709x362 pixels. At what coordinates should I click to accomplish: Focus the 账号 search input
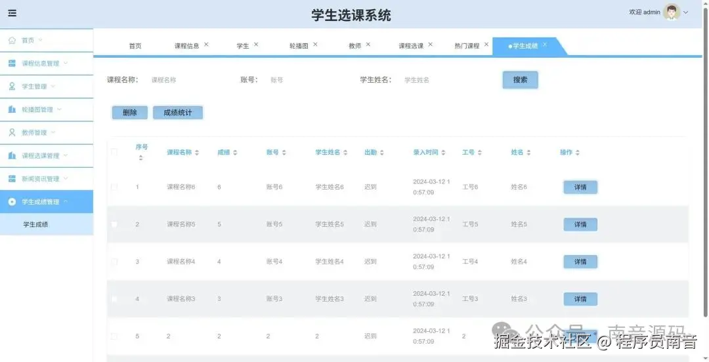[x=305, y=80]
